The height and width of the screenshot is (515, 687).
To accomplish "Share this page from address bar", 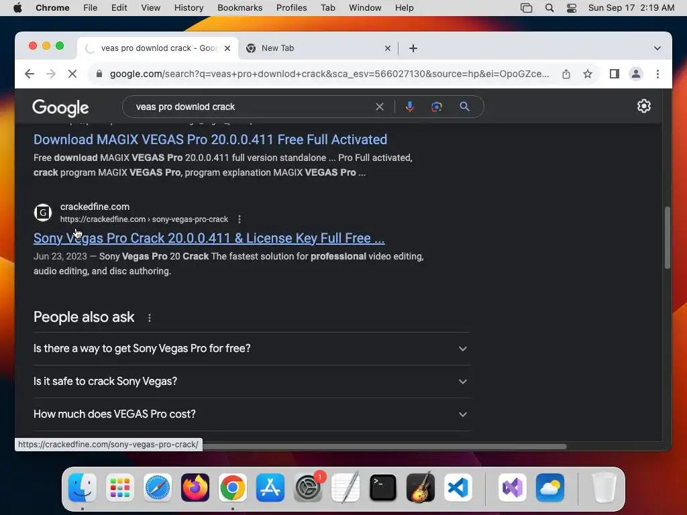I will 566,74.
